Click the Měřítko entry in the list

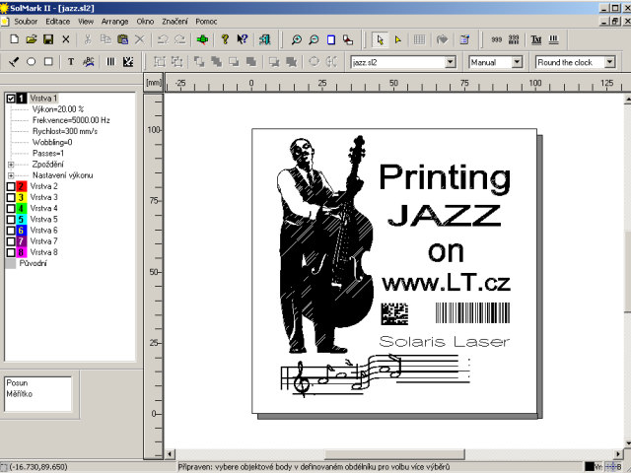[20, 394]
